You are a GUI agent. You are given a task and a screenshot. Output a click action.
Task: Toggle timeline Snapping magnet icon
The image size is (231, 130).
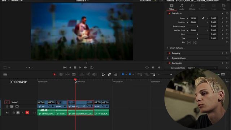(103, 74)
